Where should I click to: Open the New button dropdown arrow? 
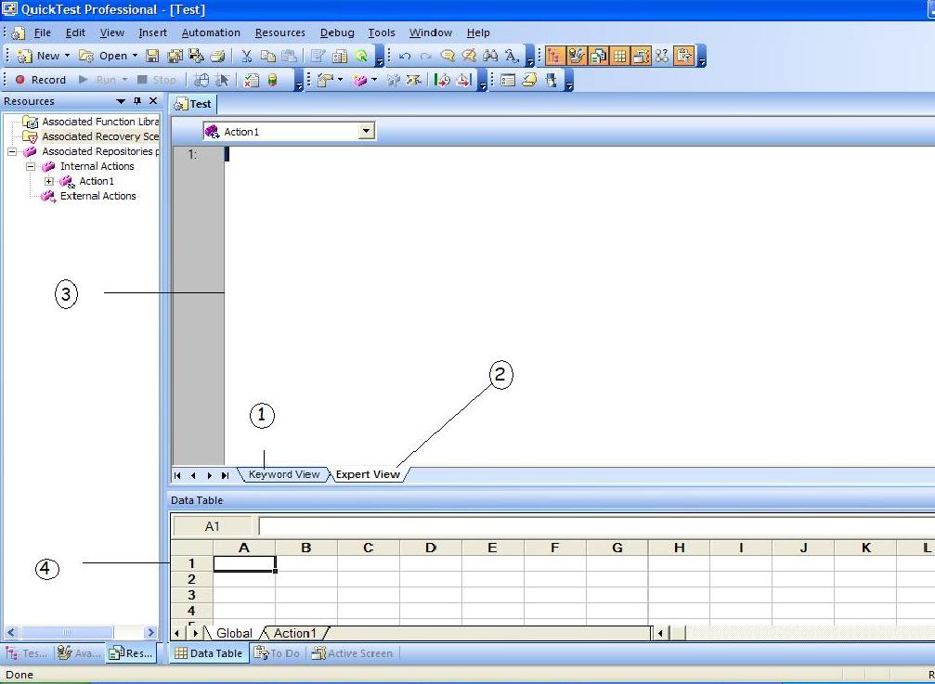pos(67,56)
